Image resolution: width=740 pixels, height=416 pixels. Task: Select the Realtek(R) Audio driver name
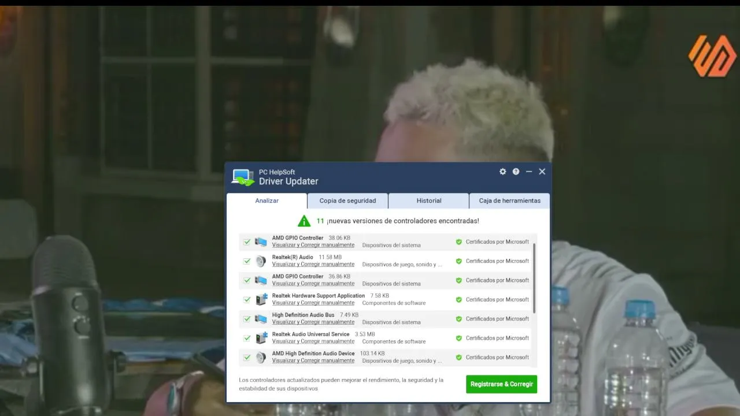point(293,257)
